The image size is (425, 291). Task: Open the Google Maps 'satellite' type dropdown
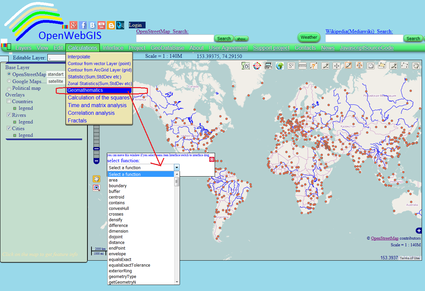pyautogui.click(x=56, y=81)
